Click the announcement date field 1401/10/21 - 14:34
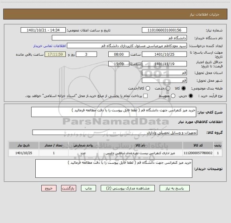231x223 pixels. click(x=43, y=30)
